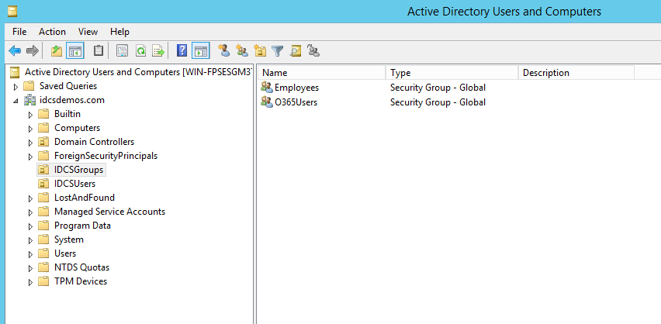Open Help via the question mark icon

[182, 51]
